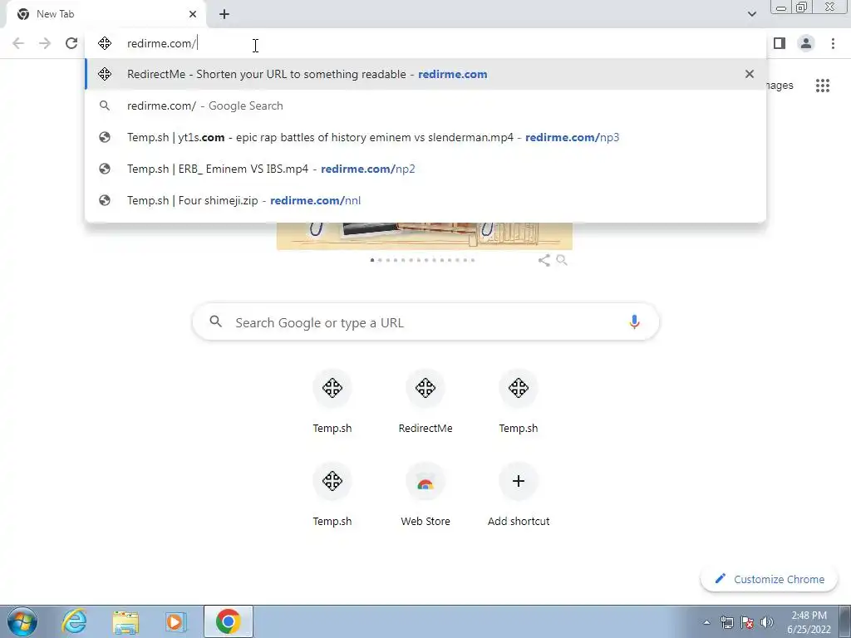This screenshot has height=638, width=851.
Task: Open the Web Store shortcut
Action: pyautogui.click(x=425, y=495)
